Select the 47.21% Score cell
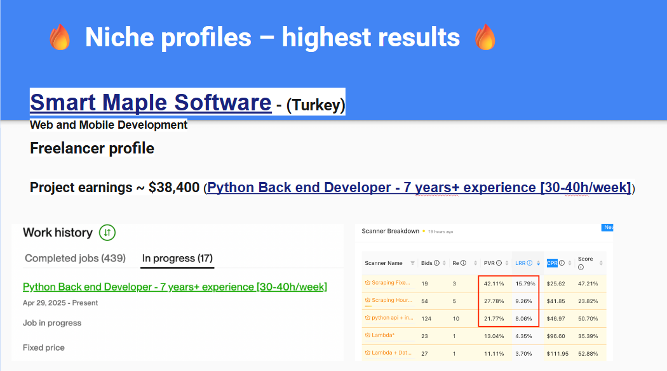This screenshot has width=667, height=371. pos(588,283)
